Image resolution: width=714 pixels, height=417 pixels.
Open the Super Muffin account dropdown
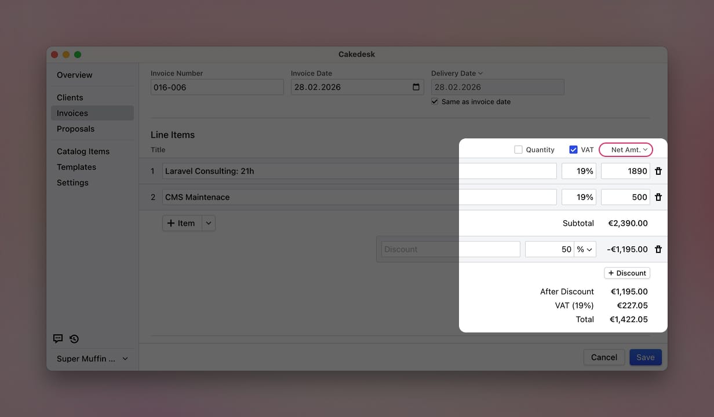[x=91, y=359]
